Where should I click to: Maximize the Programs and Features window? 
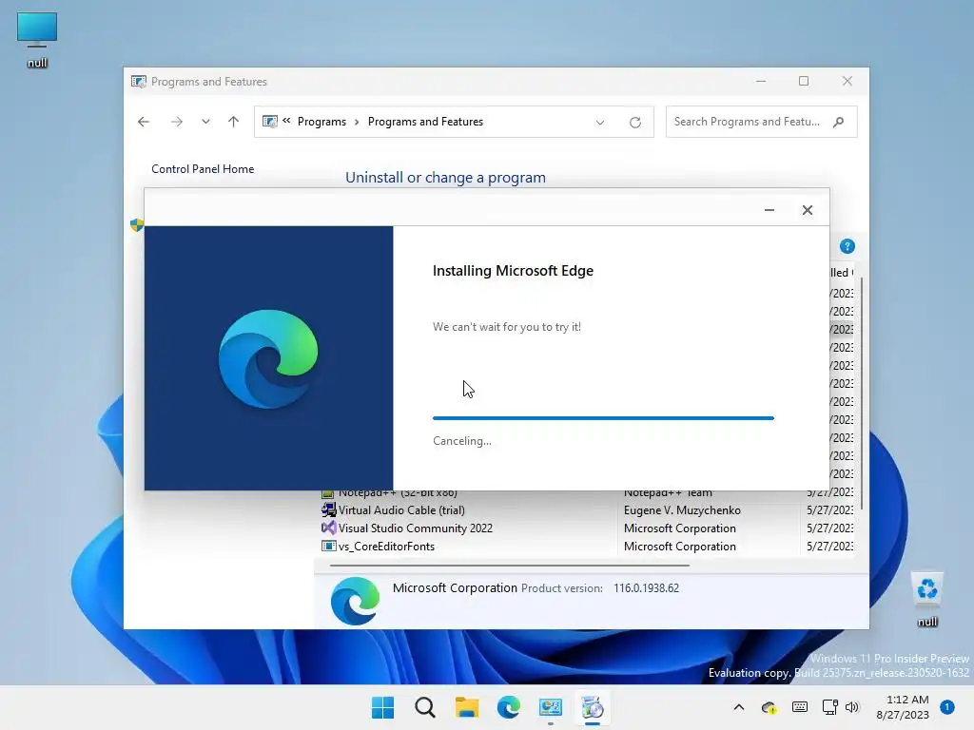[804, 82]
